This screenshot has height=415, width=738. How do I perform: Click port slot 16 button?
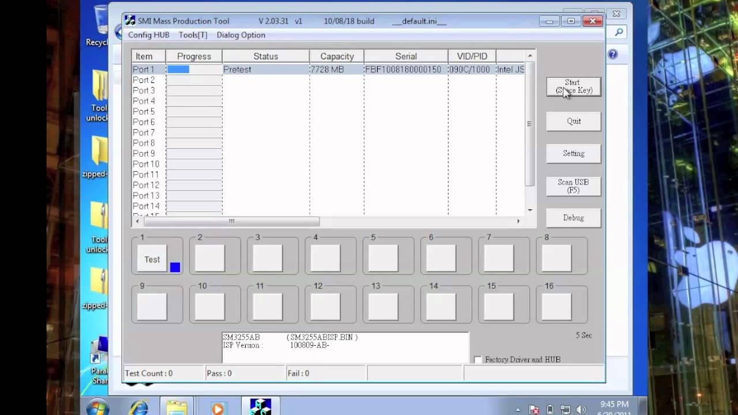556,307
